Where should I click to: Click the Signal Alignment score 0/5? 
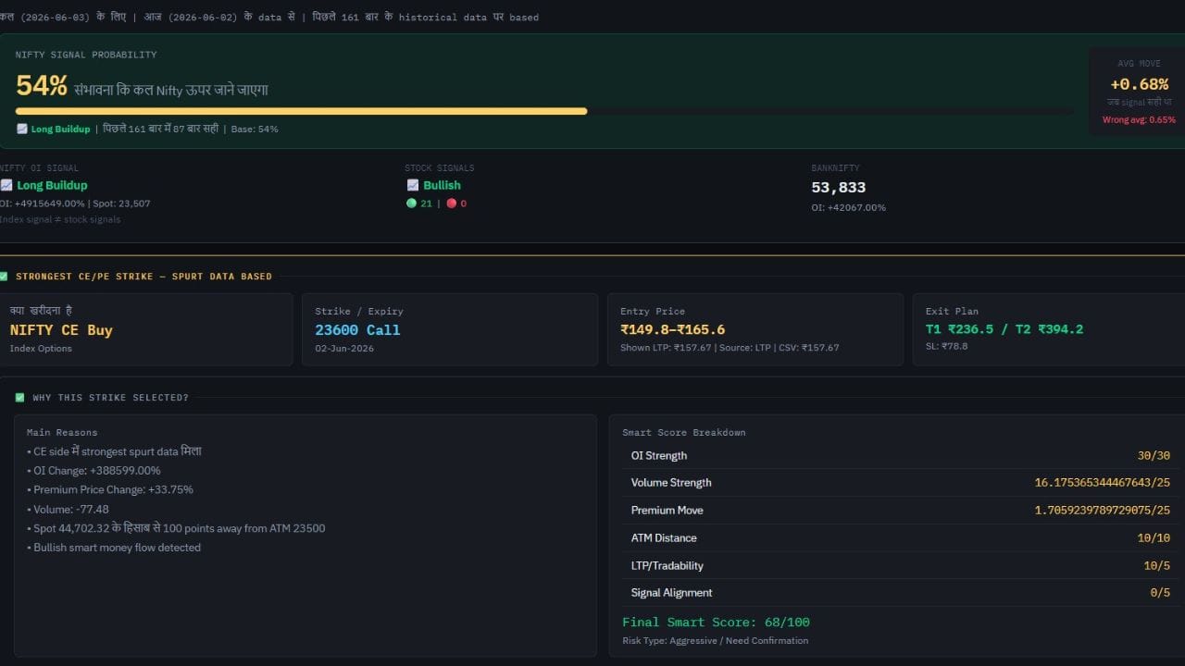coord(1160,593)
